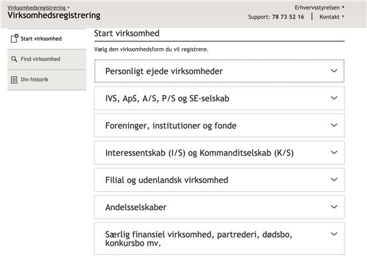
Task: Expand Særlig finansiel virksomhed chevron
Action: [x=334, y=234]
